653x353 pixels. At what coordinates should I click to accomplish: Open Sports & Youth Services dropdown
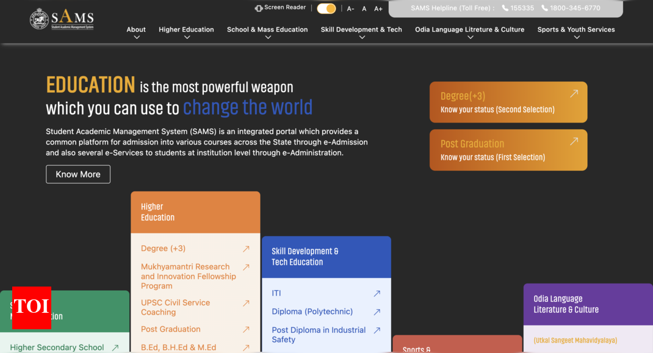576,32
